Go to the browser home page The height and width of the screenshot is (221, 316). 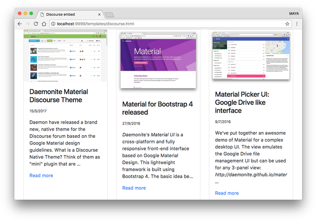(44, 24)
